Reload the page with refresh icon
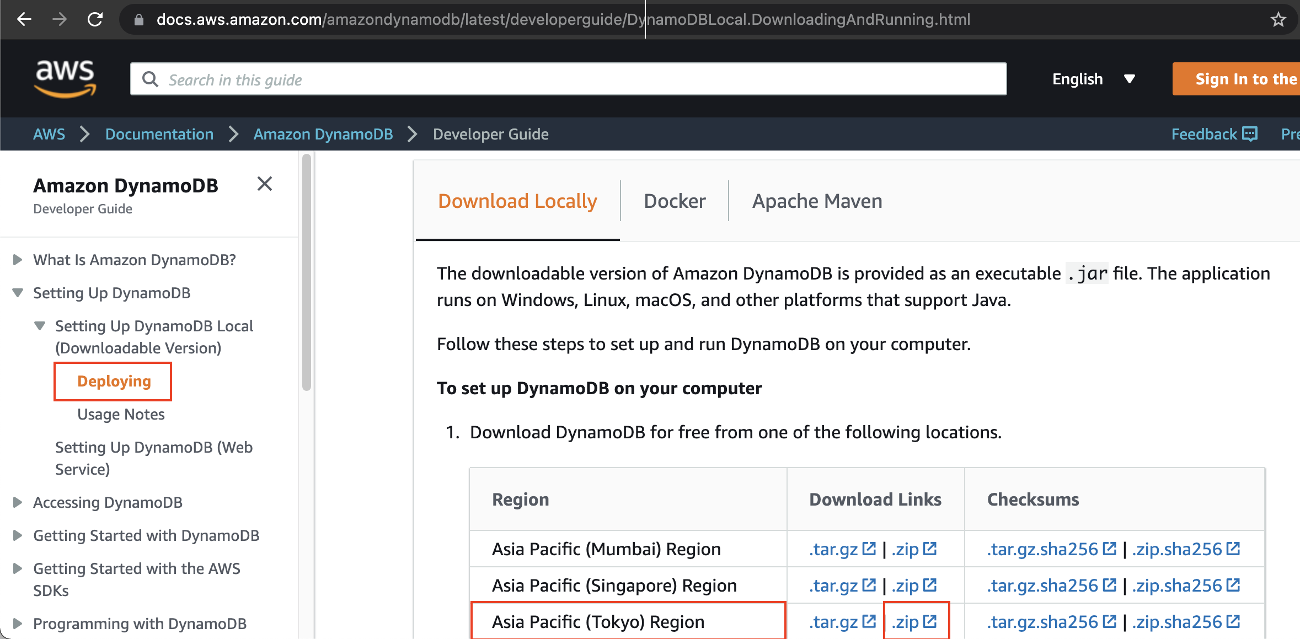Viewport: 1300px width, 639px height. [x=95, y=20]
